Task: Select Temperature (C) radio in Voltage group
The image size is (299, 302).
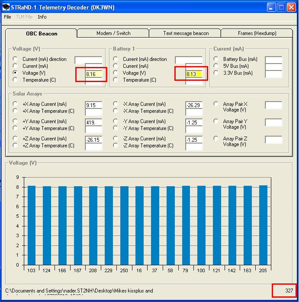Action: pyautogui.click(x=15, y=79)
